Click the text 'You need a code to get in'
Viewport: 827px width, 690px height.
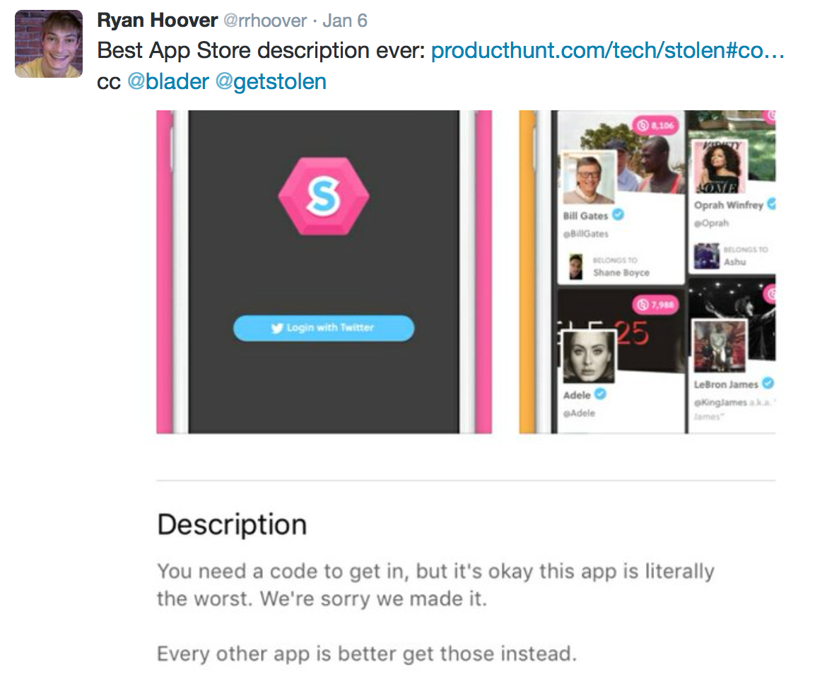(x=282, y=571)
